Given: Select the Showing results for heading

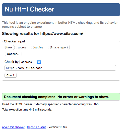Looking at the screenshot, I should (43, 34).
